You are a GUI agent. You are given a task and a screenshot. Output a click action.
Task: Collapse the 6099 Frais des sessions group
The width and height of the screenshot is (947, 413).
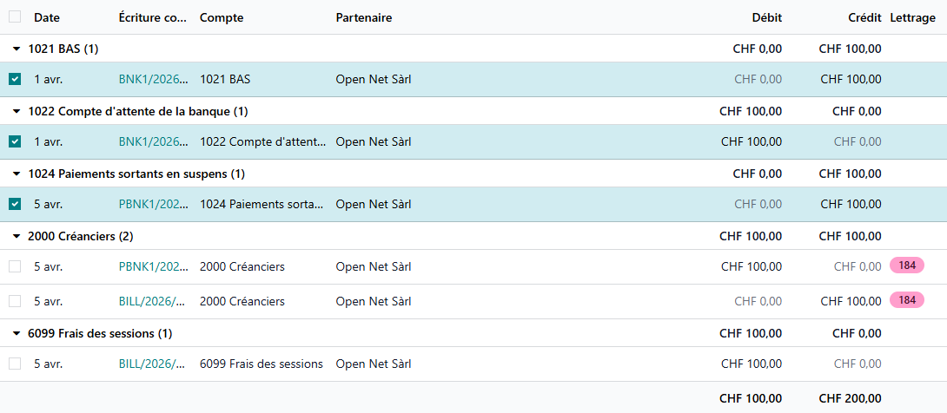pyautogui.click(x=16, y=334)
